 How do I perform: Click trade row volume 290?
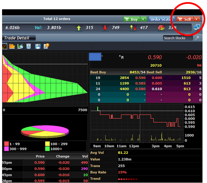pos(85,169)
